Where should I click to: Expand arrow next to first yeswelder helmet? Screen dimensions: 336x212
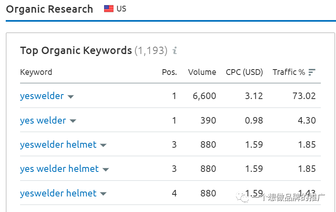103,145
